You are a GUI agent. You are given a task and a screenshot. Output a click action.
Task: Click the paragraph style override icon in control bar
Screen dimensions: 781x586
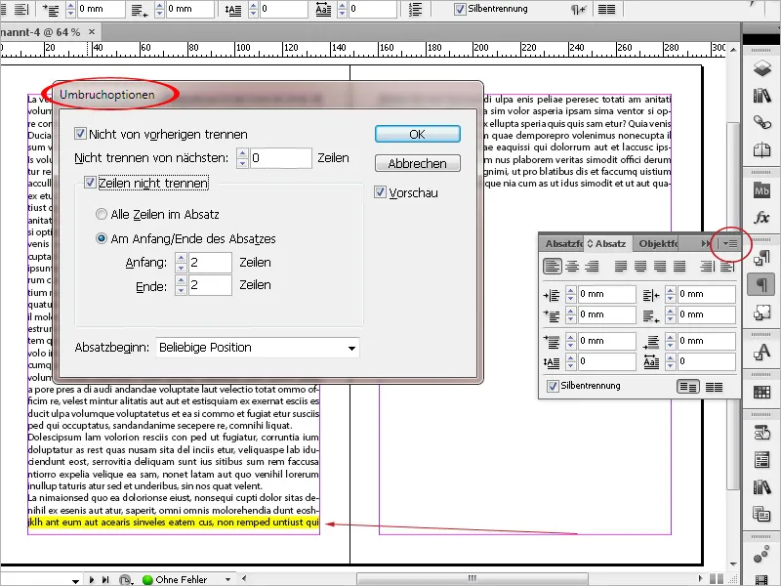click(578, 9)
